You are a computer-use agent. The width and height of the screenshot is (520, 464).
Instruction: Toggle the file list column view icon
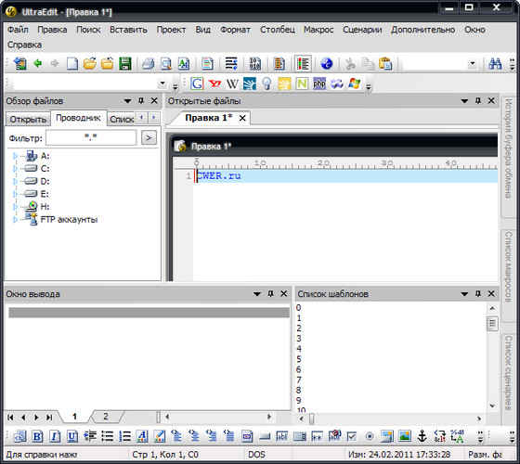coord(303,64)
